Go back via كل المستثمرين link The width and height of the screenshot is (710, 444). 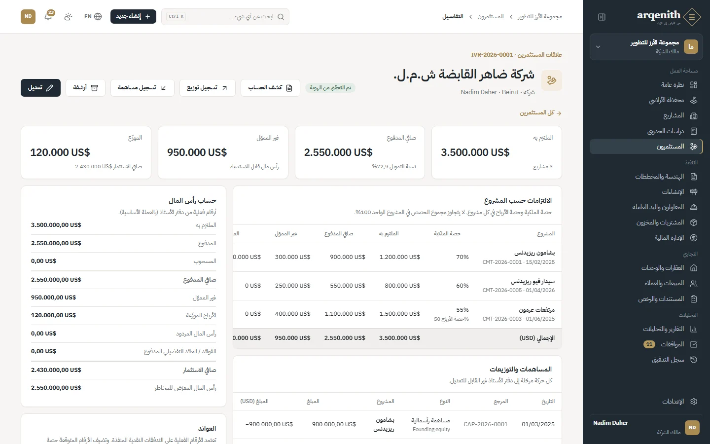click(540, 113)
